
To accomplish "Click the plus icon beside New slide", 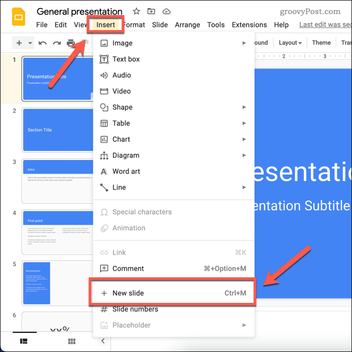I will [104, 293].
